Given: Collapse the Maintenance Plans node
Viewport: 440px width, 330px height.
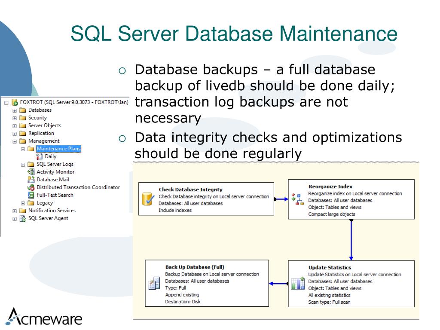Looking at the screenshot, I should pyautogui.click(x=23, y=149).
